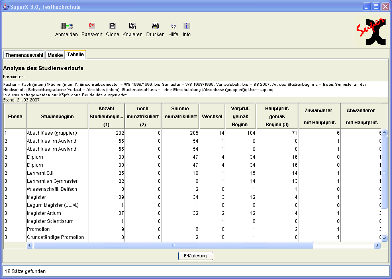
Task: Open the Maske tab
Action: pyautogui.click(x=55, y=55)
